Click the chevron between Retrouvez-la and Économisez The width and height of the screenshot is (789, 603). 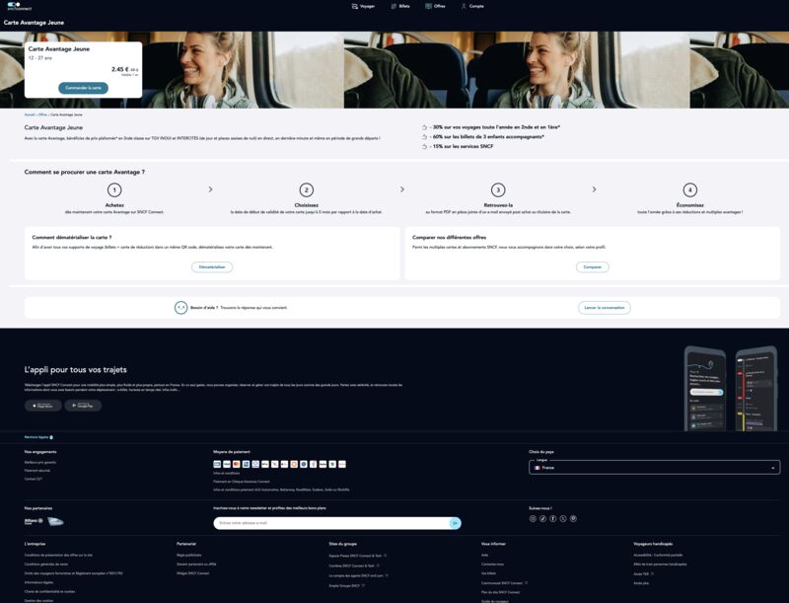(x=594, y=189)
